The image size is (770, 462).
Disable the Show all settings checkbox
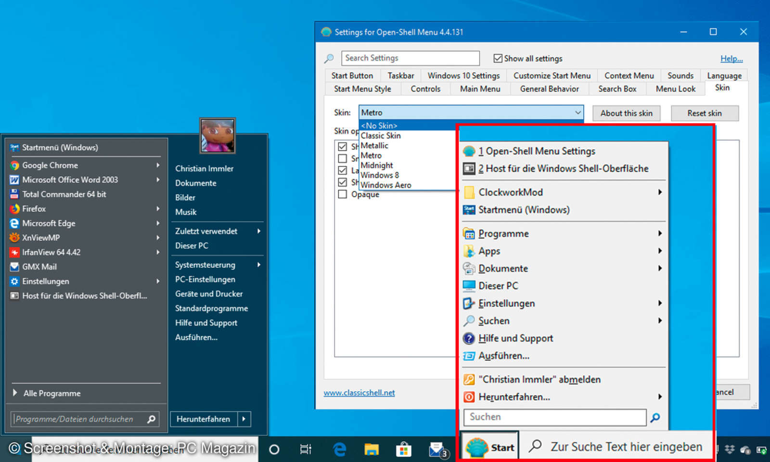click(x=498, y=58)
